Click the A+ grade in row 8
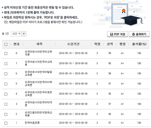 [122, 53]
